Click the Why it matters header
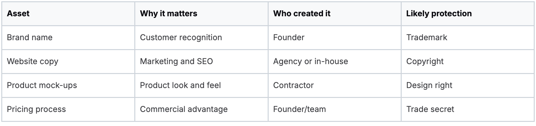Viewport: 536px width, 126px height. (201, 14)
